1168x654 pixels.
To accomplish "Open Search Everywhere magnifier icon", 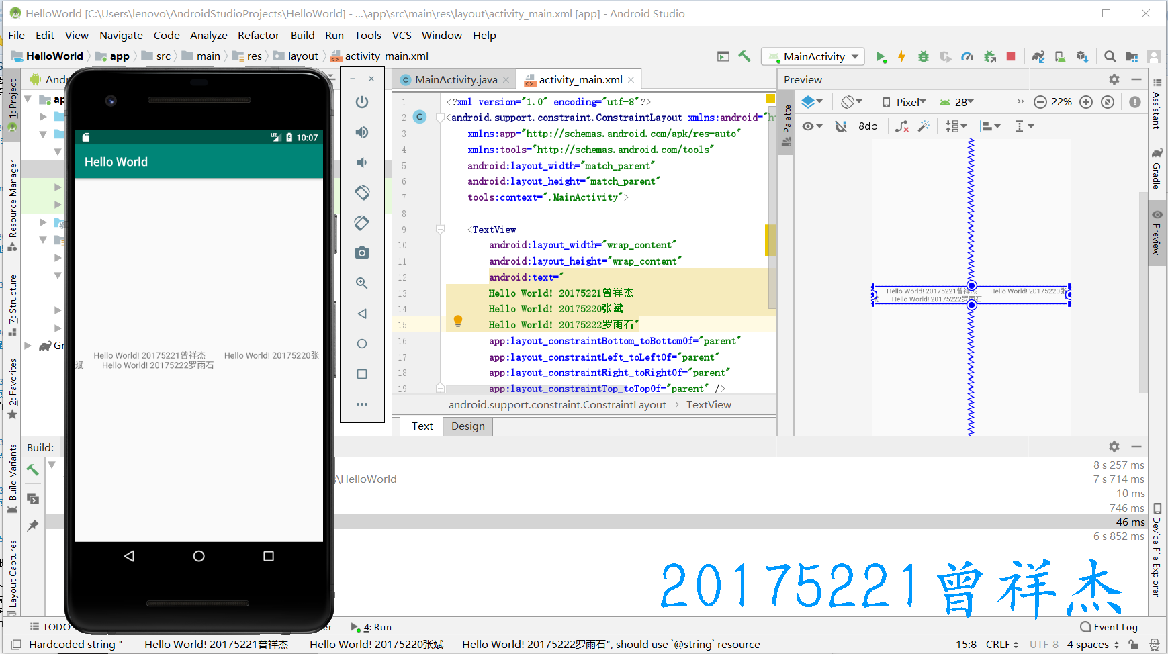I will pos(1110,57).
